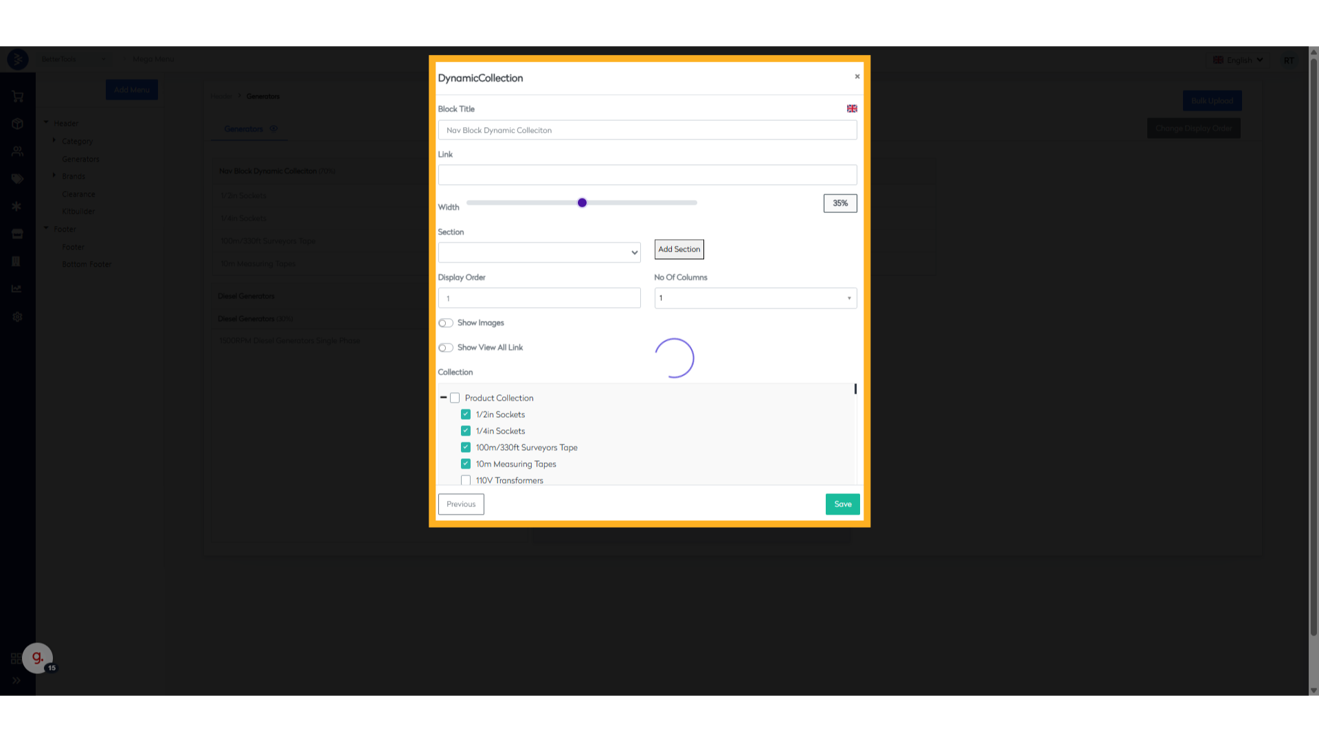Open the No Of Columns dropdown
1319x742 pixels.
coord(755,298)
